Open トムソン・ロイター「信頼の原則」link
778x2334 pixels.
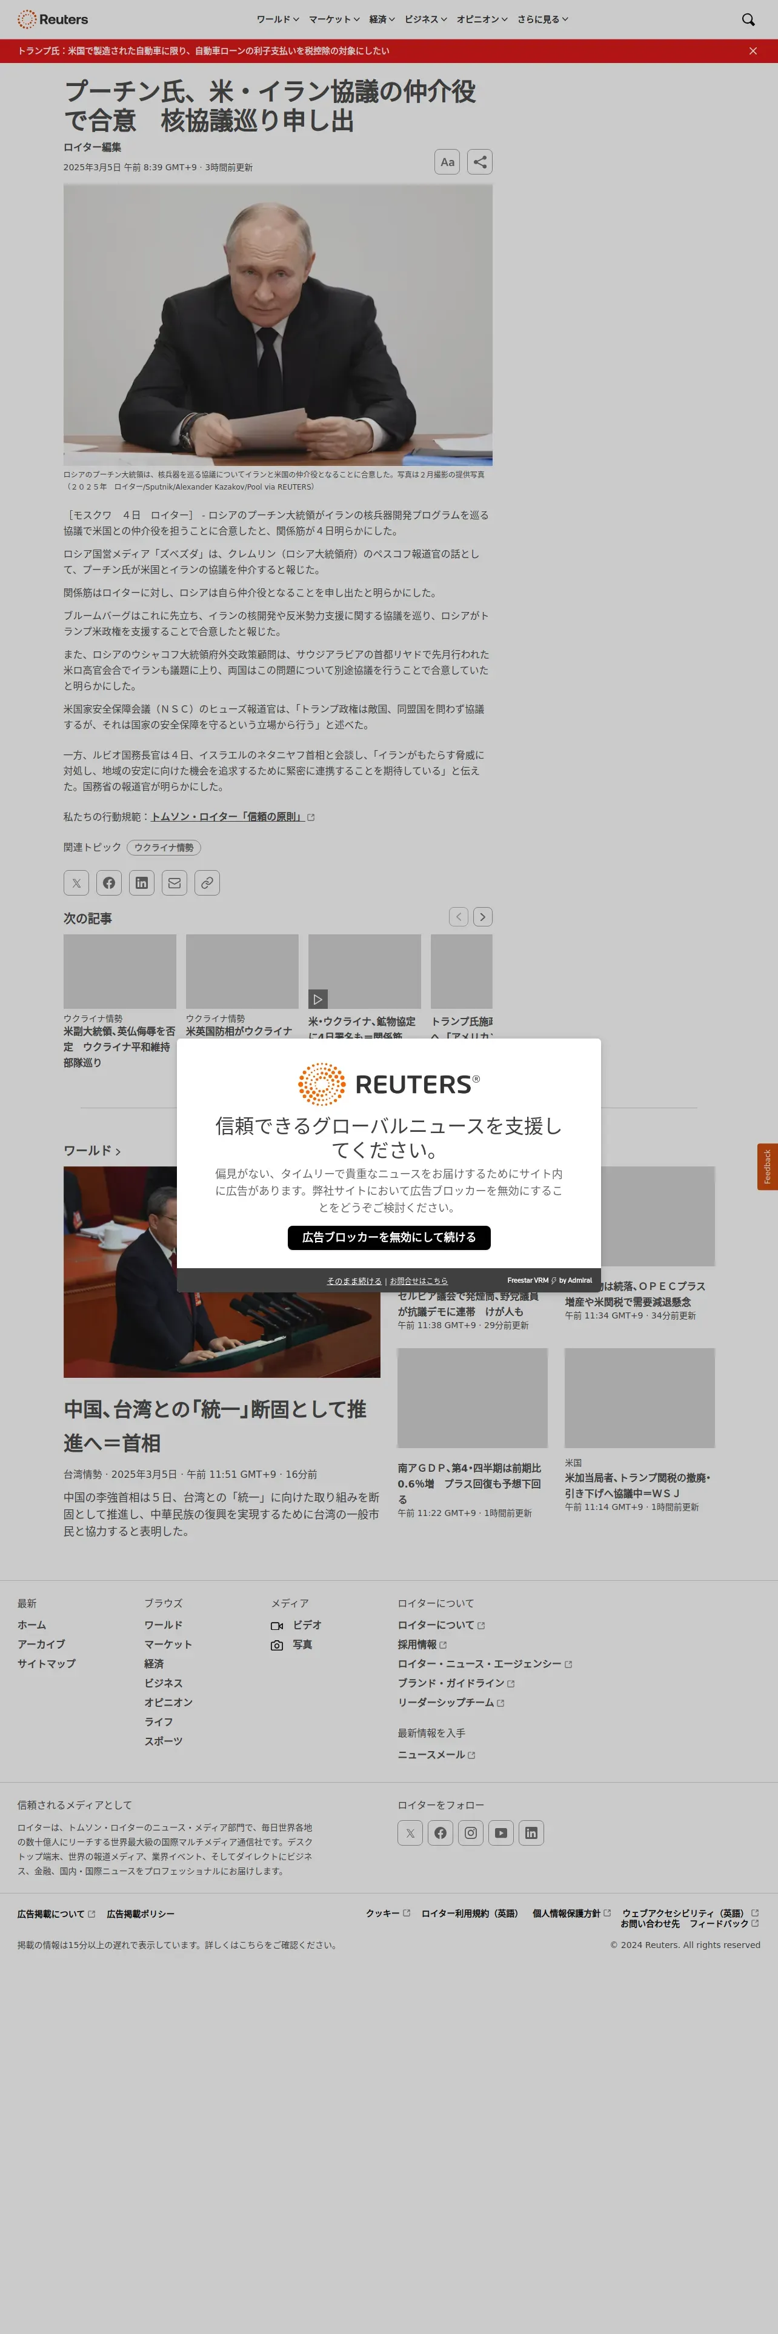[x=232, y=816]
